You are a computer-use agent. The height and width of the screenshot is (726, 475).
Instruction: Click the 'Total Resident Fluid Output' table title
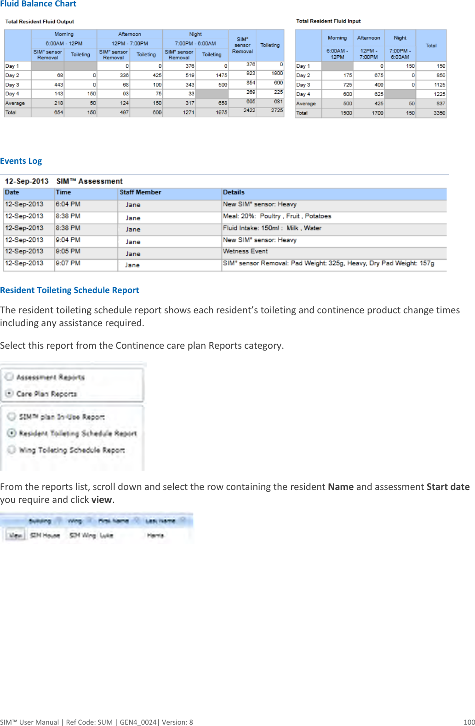[x=40, y=22]
